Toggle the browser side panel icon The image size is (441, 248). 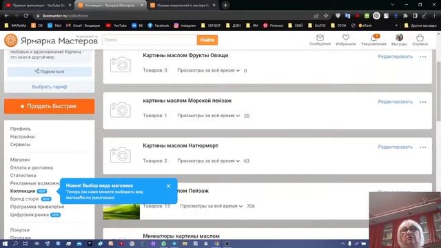[x=415, y=16]
